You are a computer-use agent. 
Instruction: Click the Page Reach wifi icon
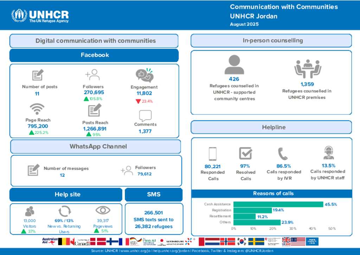point(37,109)
